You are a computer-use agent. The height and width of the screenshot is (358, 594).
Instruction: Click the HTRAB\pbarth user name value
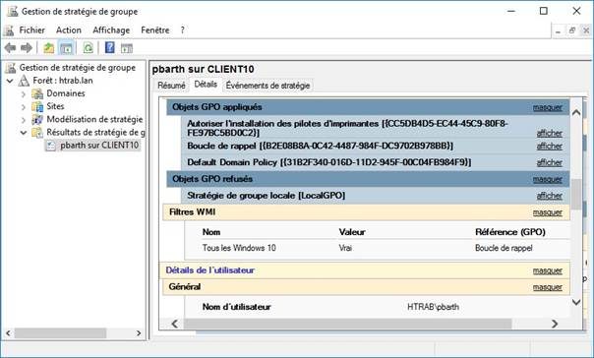click(433, 307)
